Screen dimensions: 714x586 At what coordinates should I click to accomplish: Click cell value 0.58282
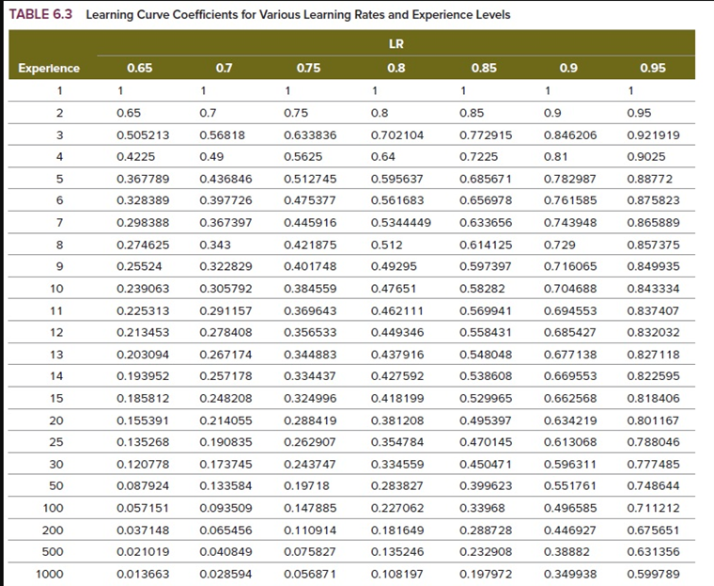click(x=482, y=289)
